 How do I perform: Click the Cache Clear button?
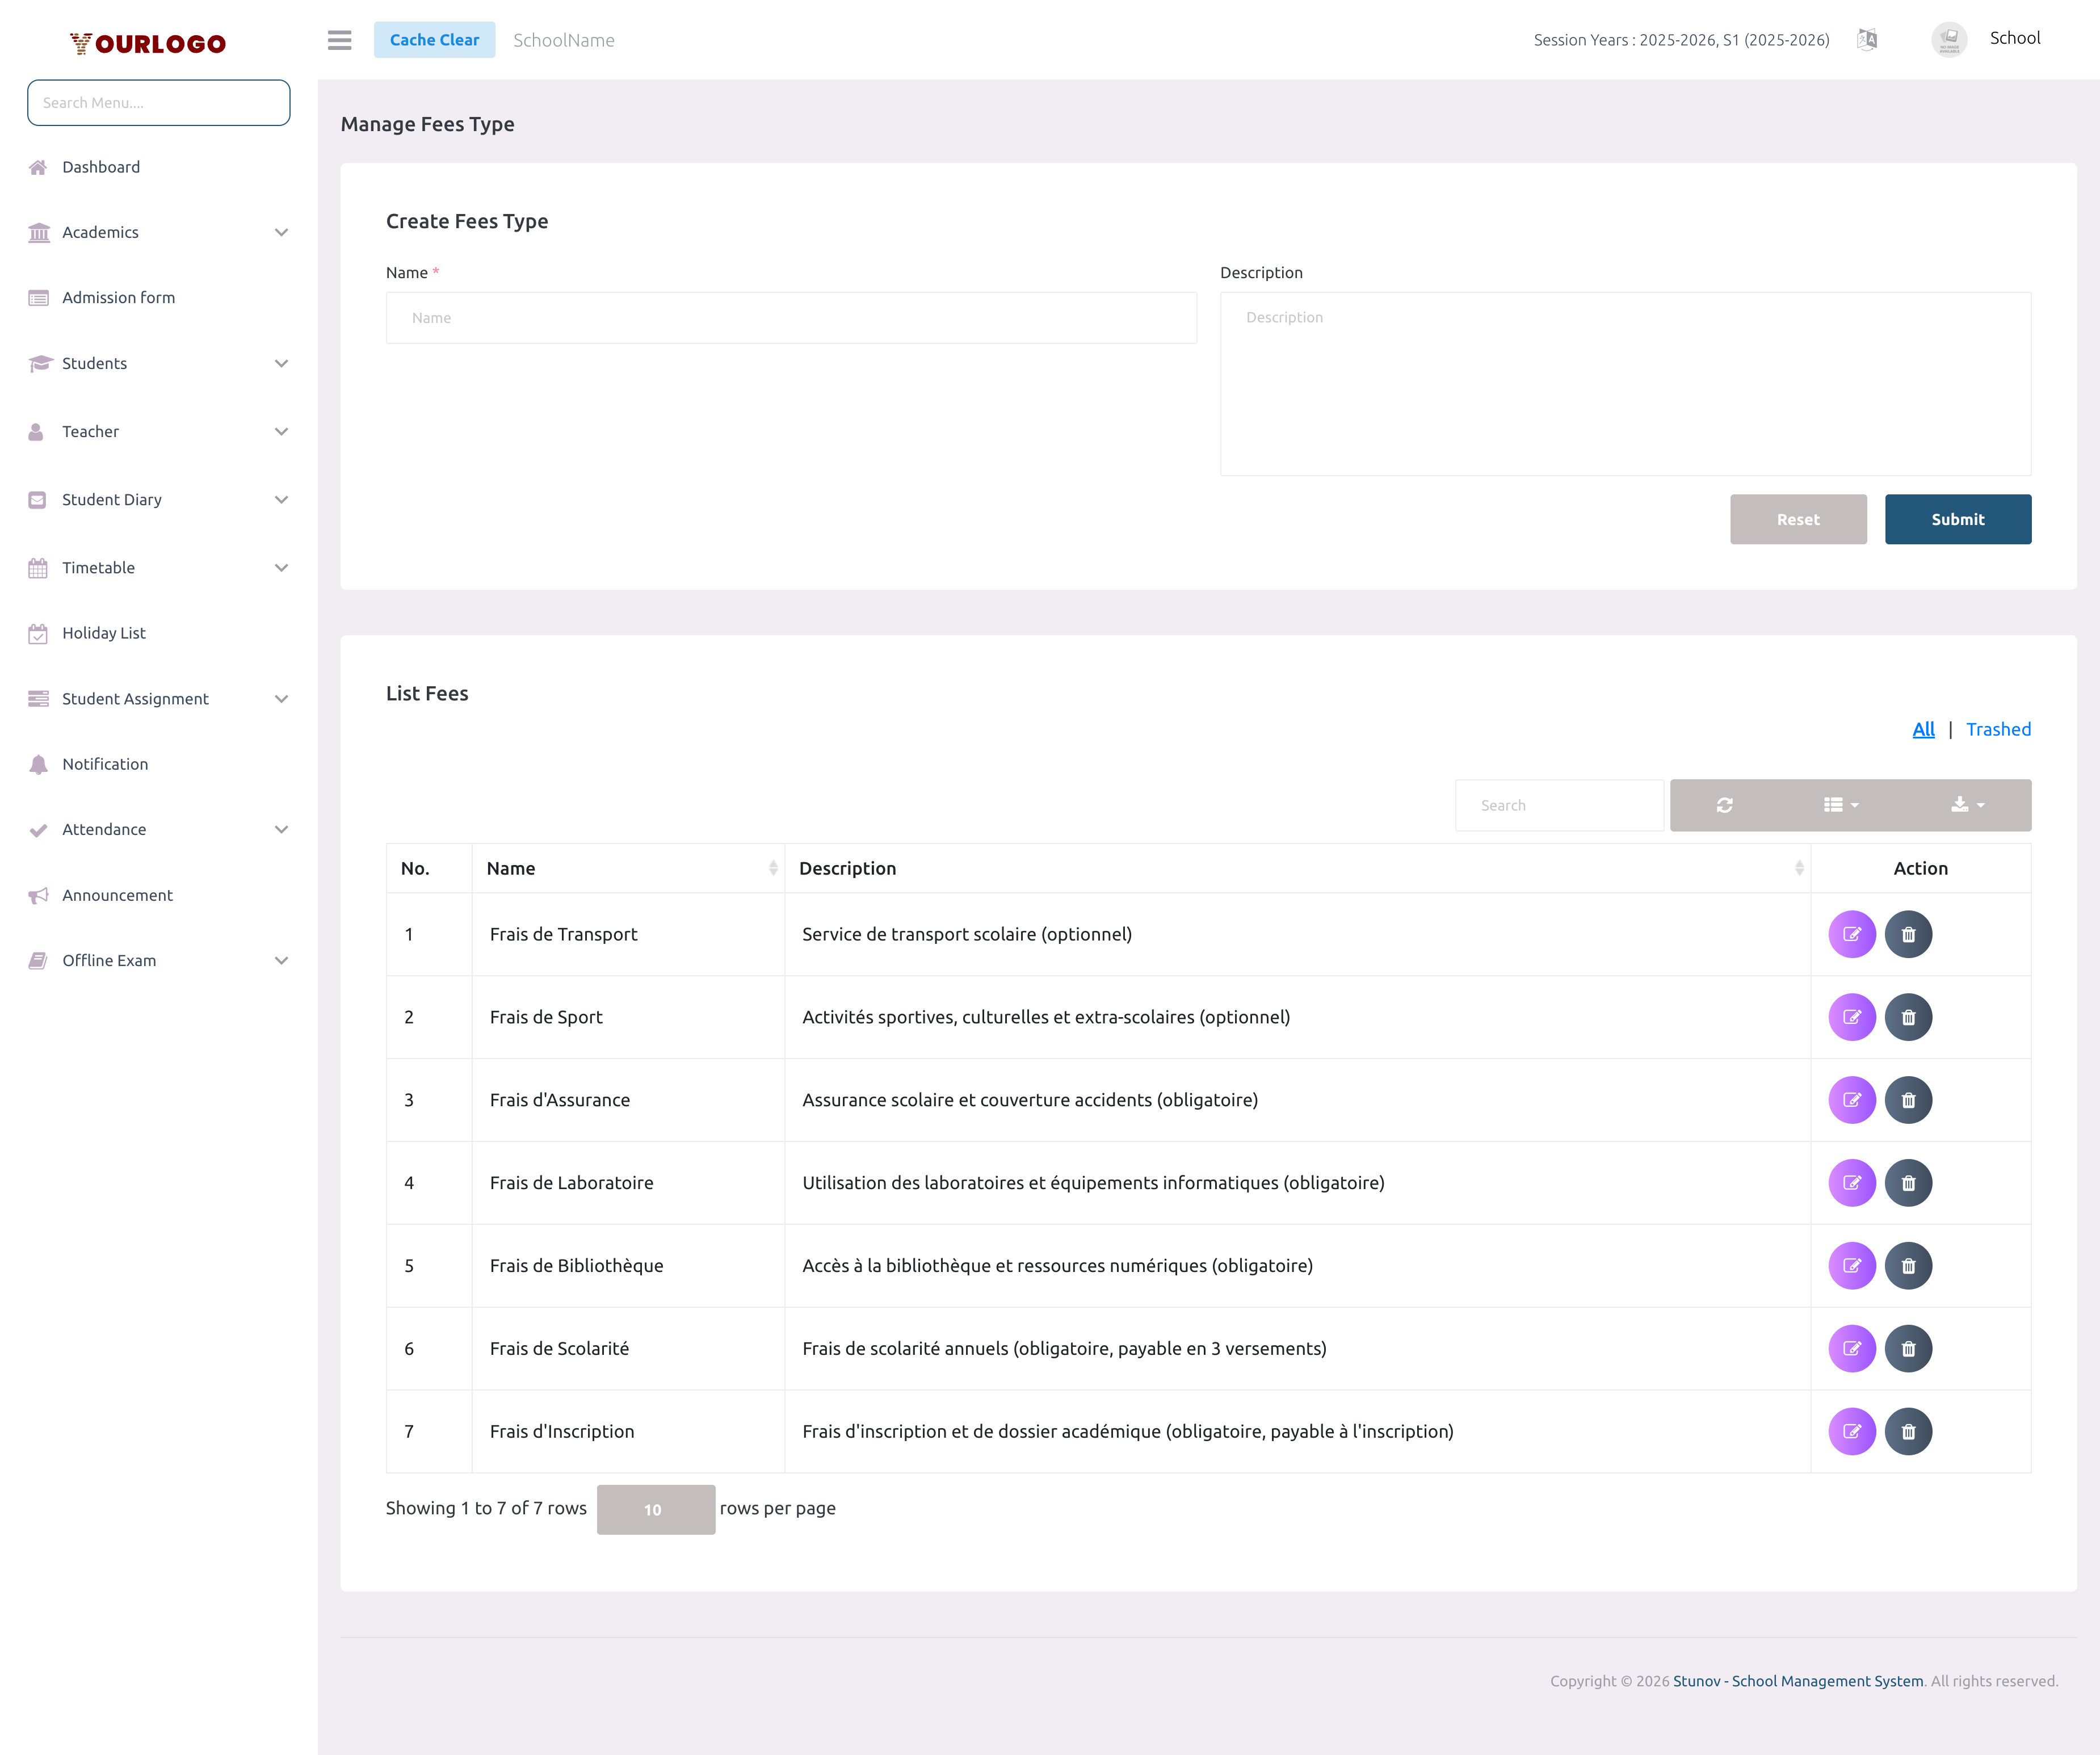(x=435, y=39)
